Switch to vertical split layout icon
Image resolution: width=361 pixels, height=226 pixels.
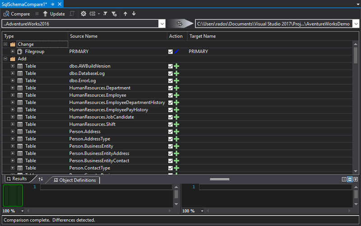344,179
